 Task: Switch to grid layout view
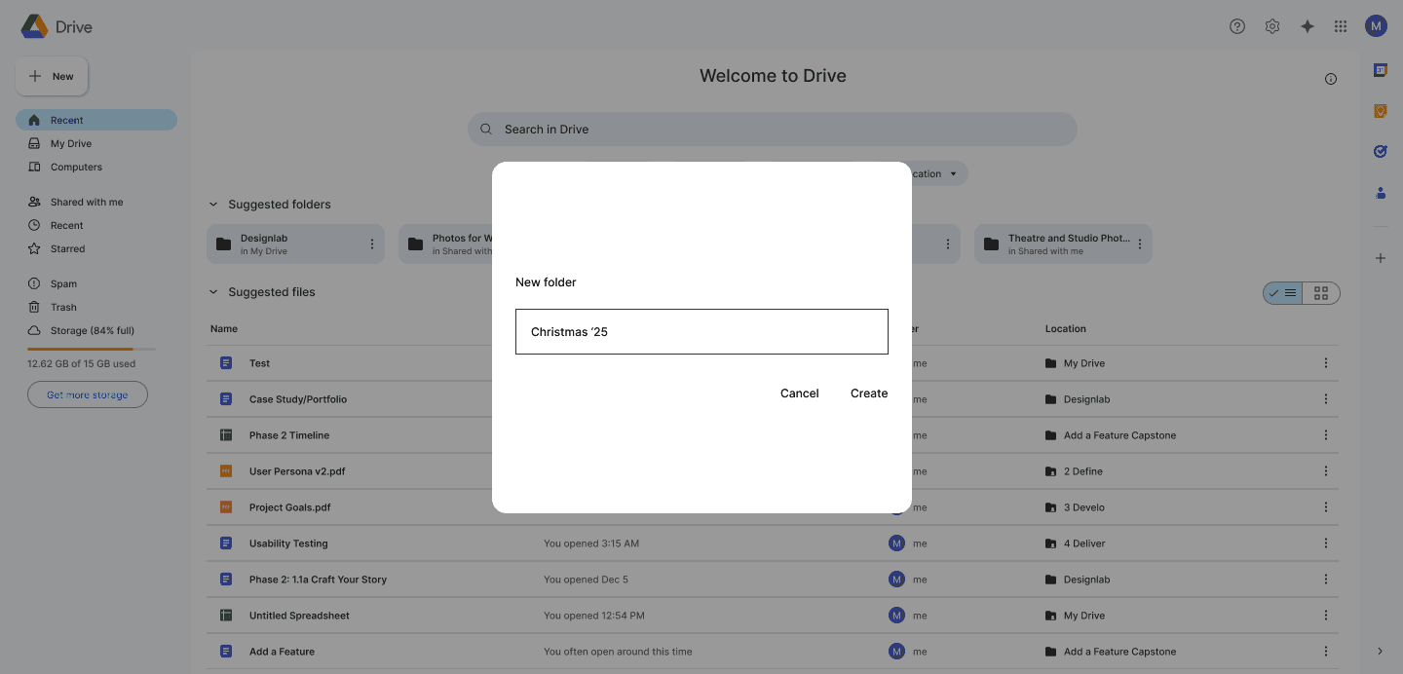(1321, 293)
